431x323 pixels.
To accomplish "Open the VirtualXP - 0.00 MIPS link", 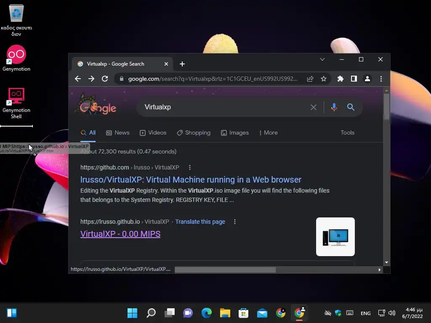I will pyautogui.click(x=120, y=234).
